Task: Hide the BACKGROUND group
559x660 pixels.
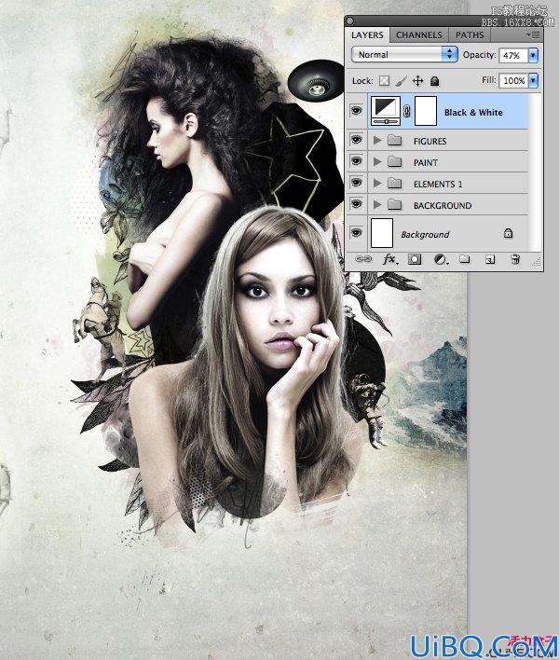Action: pos(356,204)
